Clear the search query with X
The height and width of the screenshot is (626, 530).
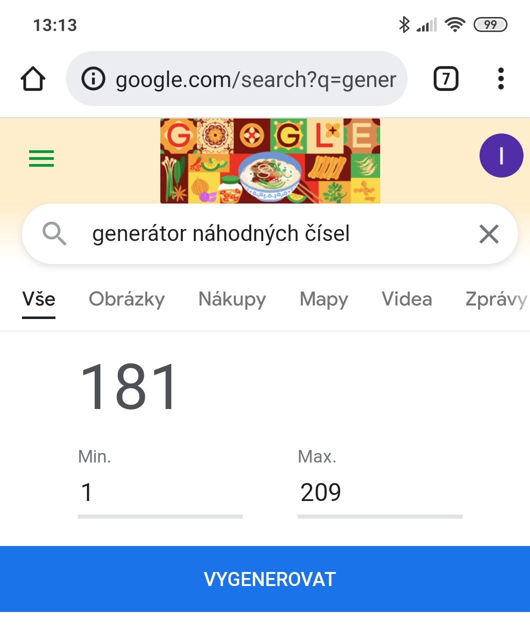(489, 233)
